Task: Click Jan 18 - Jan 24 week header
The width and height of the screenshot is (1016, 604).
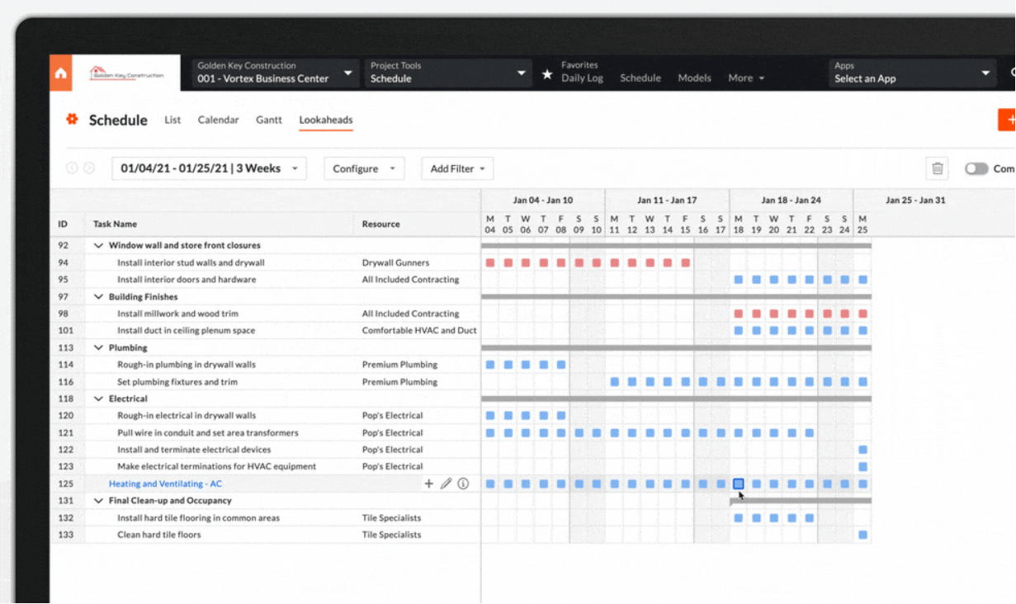Action: tap(791, 200)
